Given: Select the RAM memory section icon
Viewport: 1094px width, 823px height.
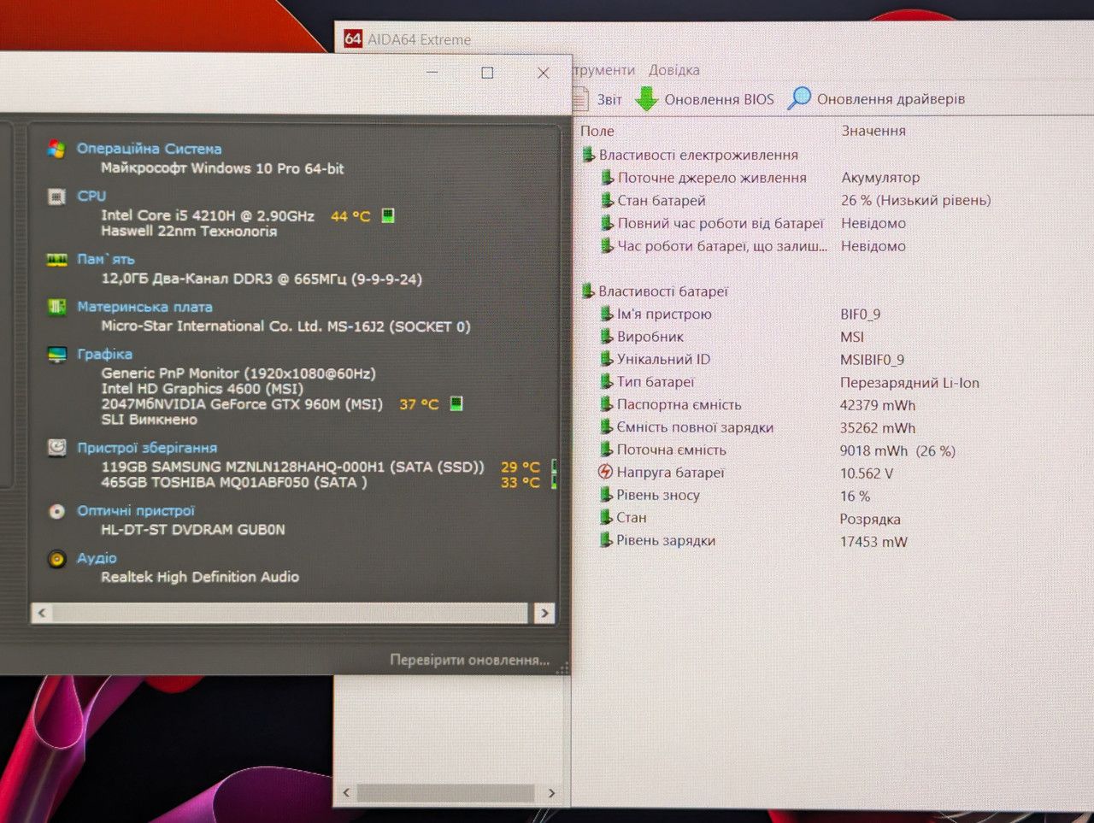Looking at the screenshot, I should pyautogui.click(x=56, y=260).
